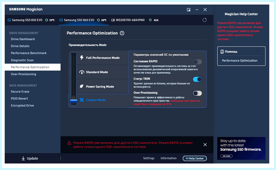Click the 33°C temperature status indicator
The width and height of the screenshot is (276, 170).
[x=46, y=20]
